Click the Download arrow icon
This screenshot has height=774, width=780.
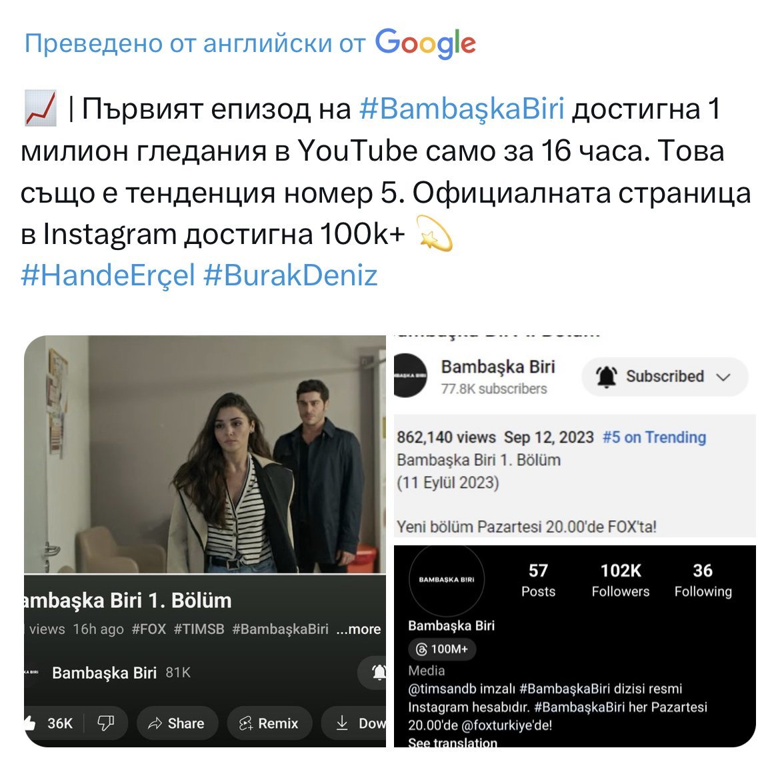pyautogui.click(x=342, y=723)
